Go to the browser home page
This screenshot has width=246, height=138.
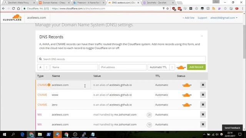click(x=18, y=8)
